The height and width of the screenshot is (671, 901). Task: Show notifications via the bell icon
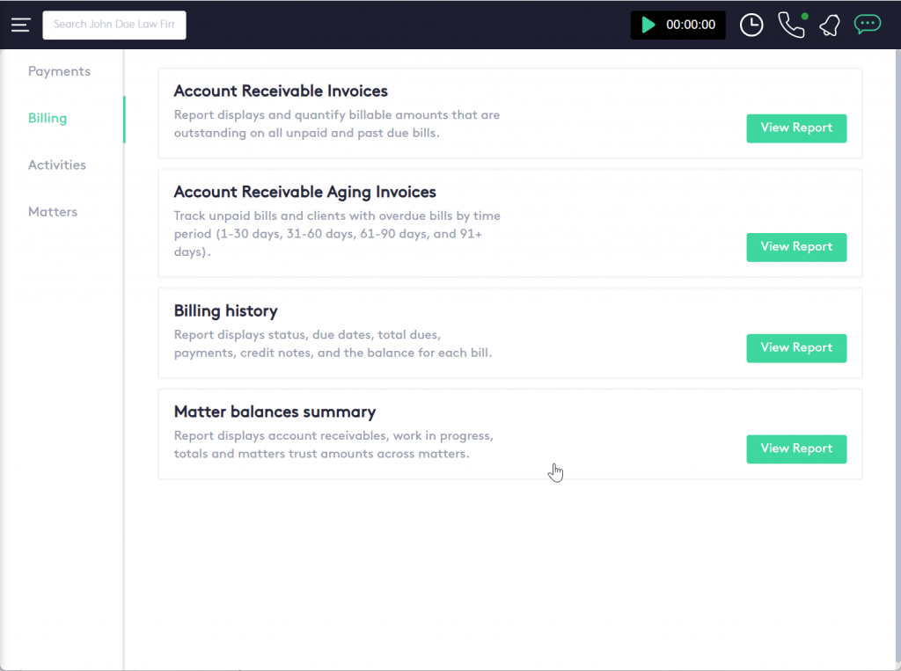coord(829,25)
